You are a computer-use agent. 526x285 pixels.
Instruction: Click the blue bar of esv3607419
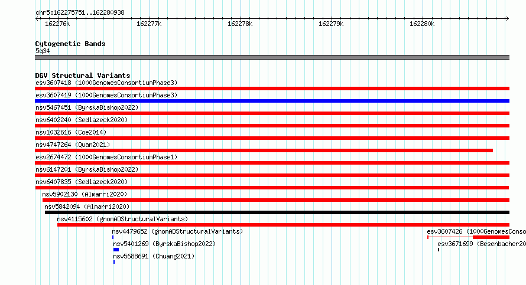click(272, 101)
